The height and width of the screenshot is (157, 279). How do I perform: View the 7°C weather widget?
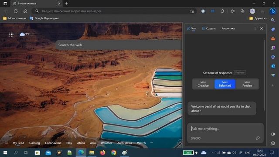pos(24,34)
